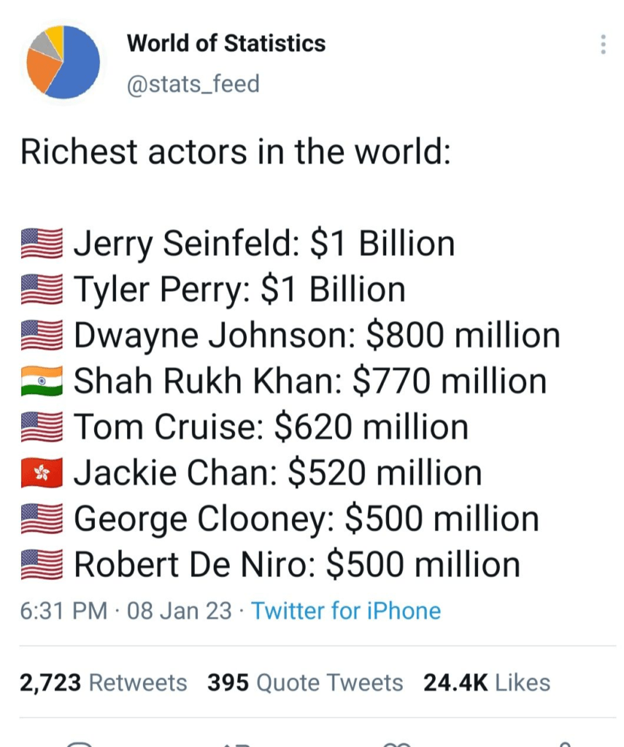This screenshot has width=624, height=747.
Task: Click the 08 Jan 23 date
Action: pos(180,611)
